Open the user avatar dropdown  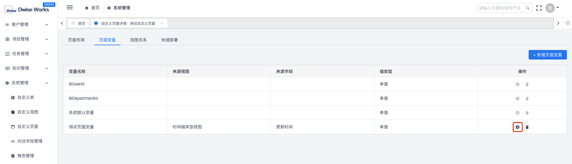(552, 8)
